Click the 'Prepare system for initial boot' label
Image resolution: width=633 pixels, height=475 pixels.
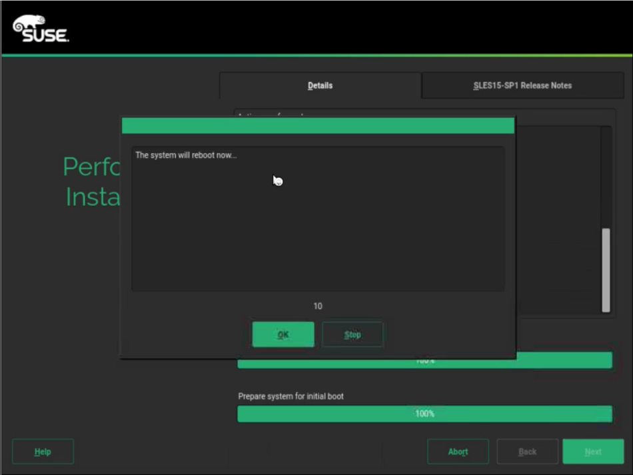291,396
